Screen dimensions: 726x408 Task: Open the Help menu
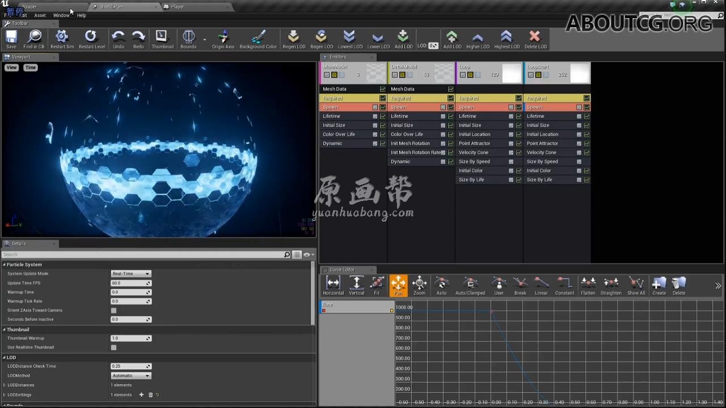(81, 15)
